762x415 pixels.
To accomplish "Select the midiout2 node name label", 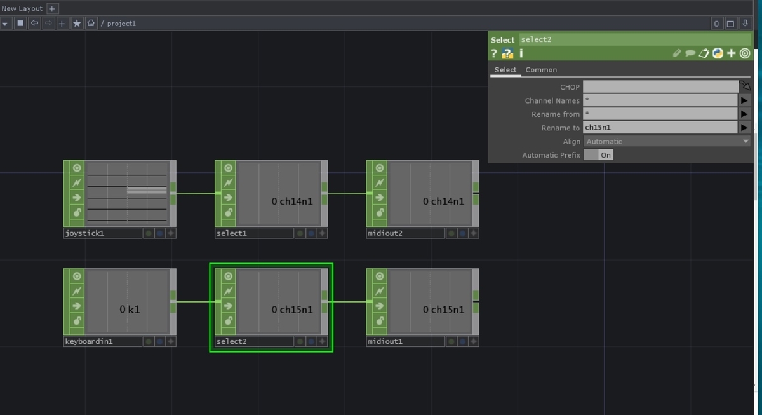I will point(405,233).
